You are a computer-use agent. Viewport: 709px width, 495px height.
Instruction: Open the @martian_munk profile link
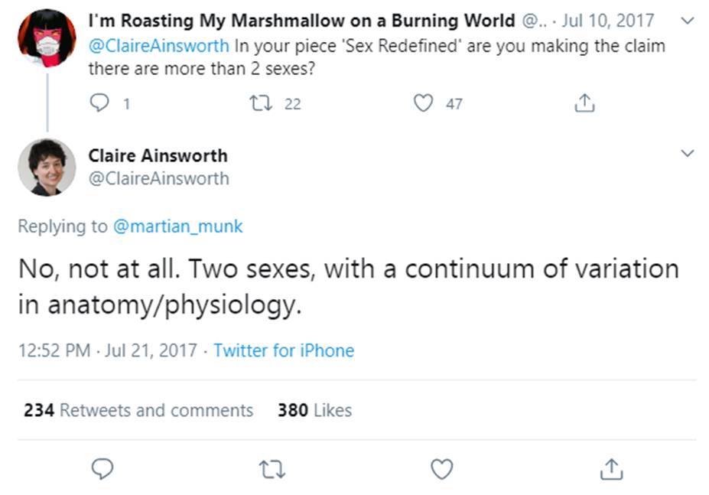pyautogui.click(x=177, y=226)
